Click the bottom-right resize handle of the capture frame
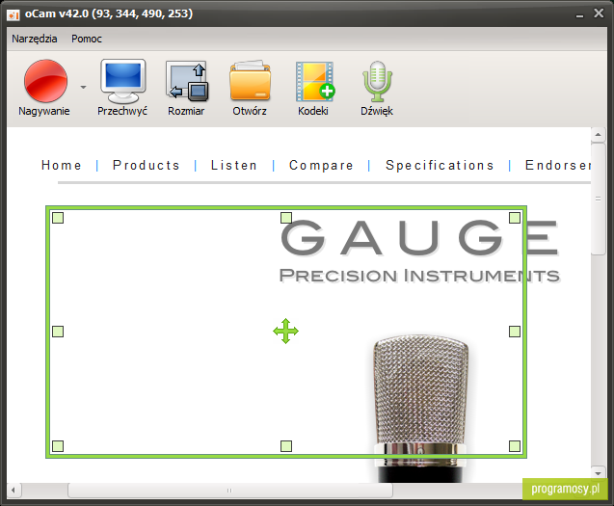Screen dimensions: 614x506 tap(515, 446)
